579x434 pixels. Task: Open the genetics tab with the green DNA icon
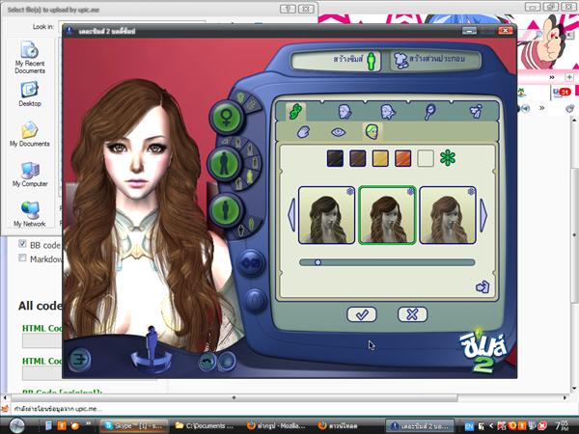tap(295, 111)
